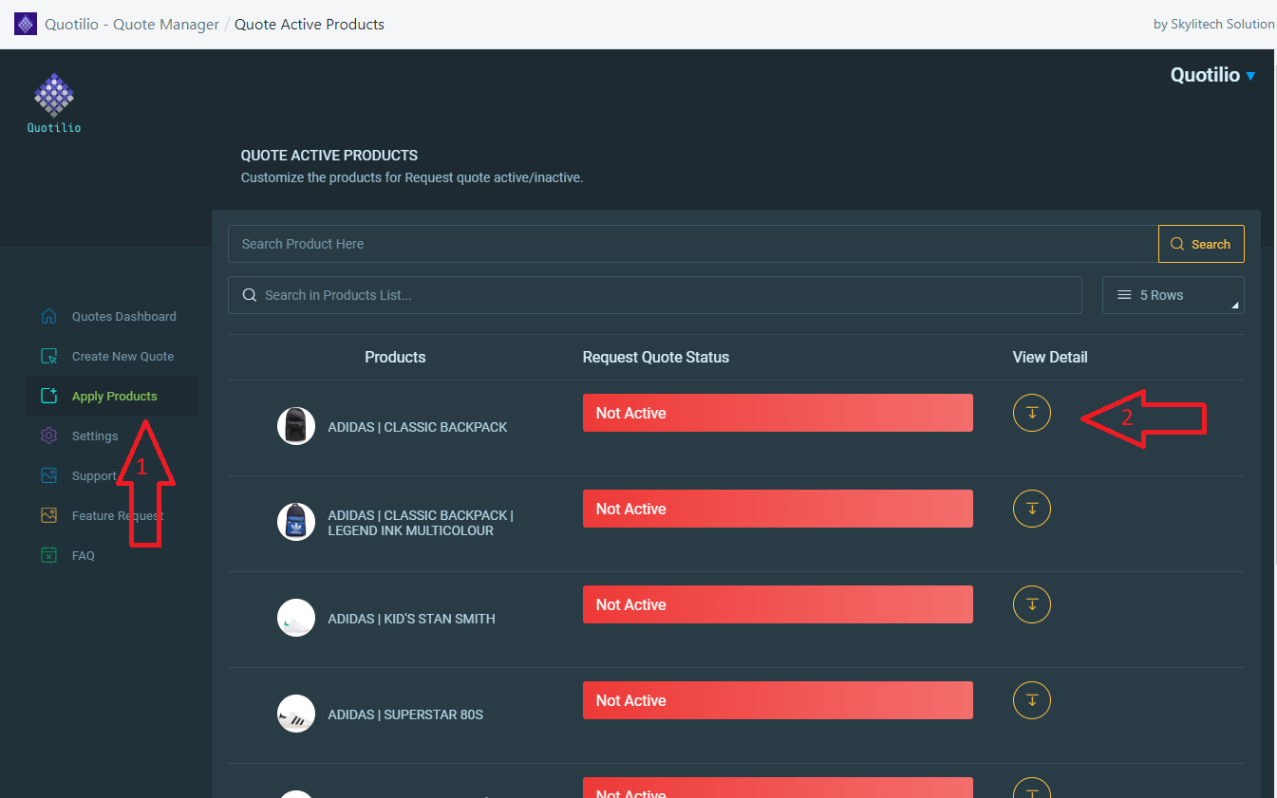1277x798 pixels.
Task: View detail of Kid's Stan Smith
Action: [x=1032, y=604]
